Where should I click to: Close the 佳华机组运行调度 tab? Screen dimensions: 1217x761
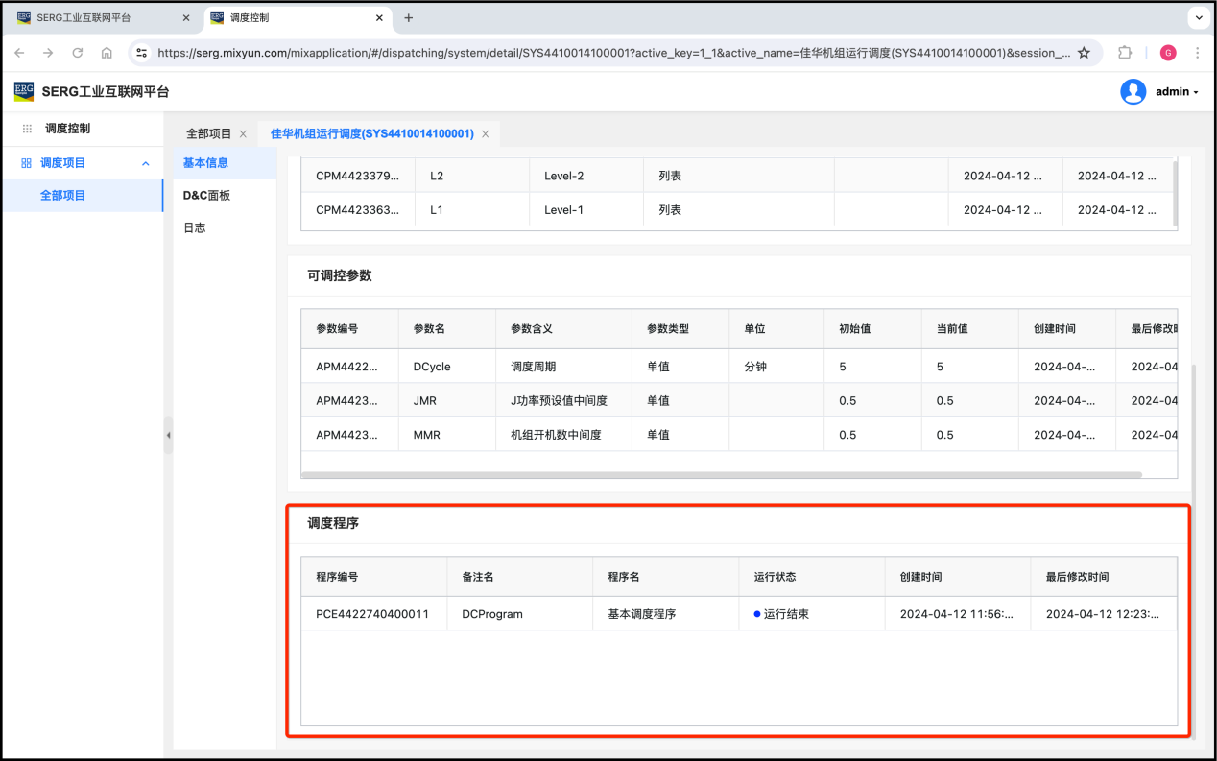pos(485,134)
